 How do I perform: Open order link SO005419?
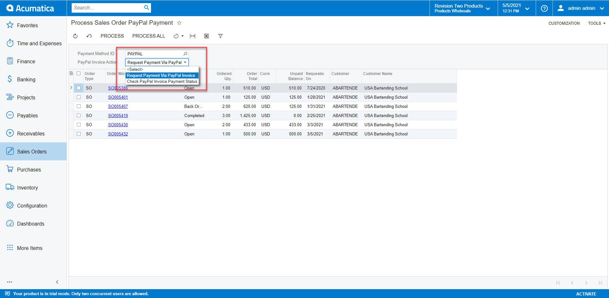pyautogui.click(x=118, y=115)
